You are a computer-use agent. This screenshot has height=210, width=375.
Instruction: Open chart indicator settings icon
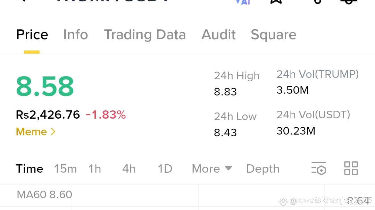coord(318,168)
